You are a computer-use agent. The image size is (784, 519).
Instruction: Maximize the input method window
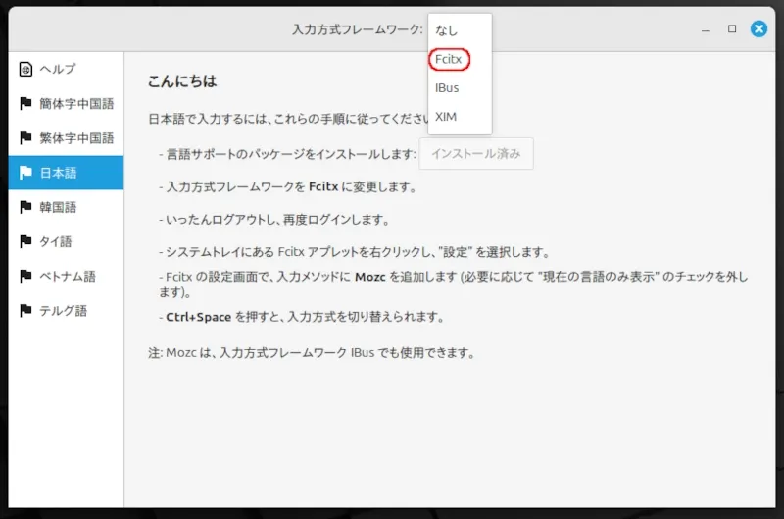click(x=732, y=29)
